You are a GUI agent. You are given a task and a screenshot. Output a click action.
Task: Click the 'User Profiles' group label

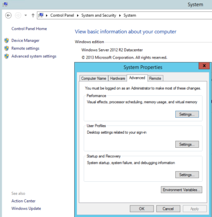96,126
